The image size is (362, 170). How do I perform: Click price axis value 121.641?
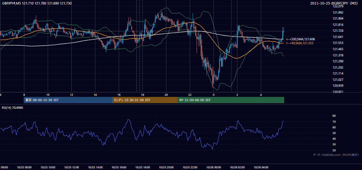click(338, 37)
